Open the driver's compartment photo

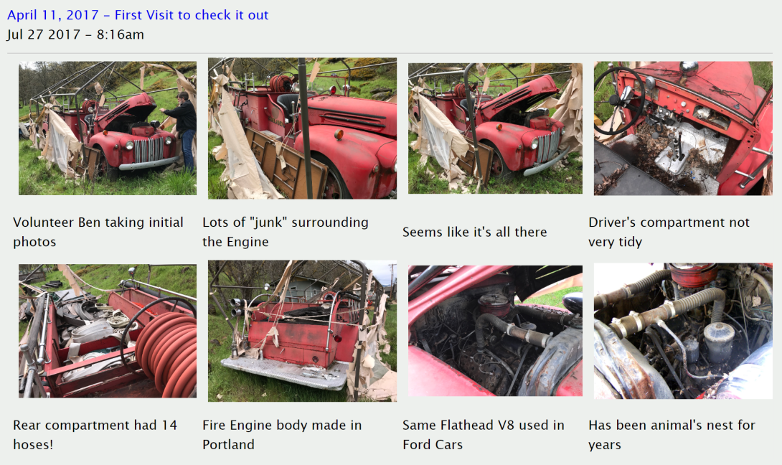(x=683, y=128)
